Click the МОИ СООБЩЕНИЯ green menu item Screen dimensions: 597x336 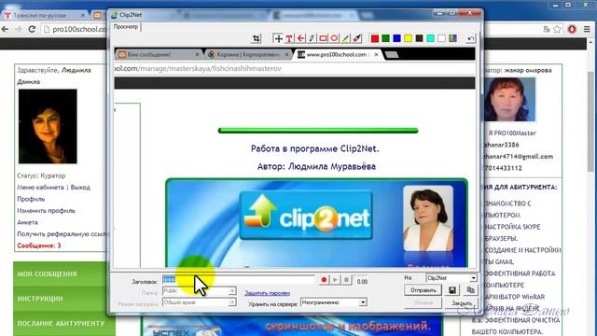click(x=60, y=273)
